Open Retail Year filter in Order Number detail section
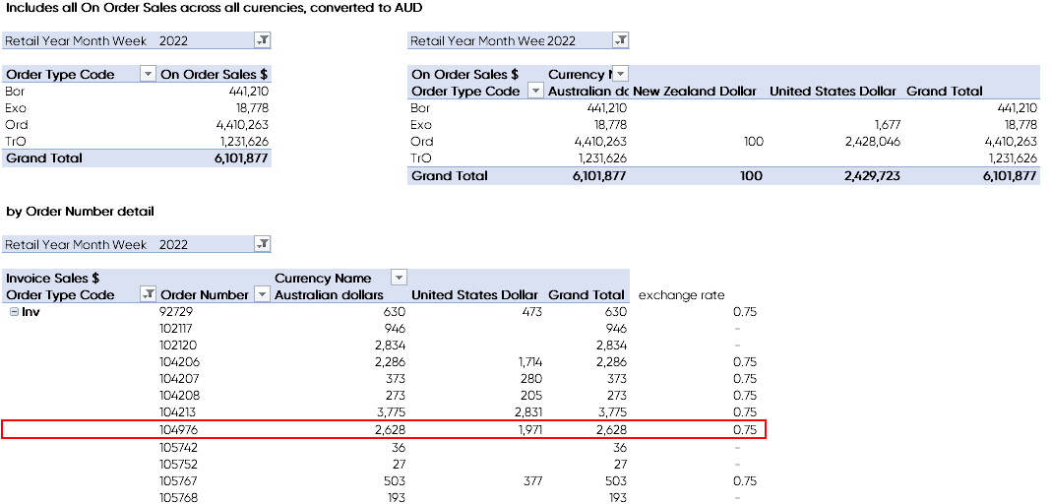This screenshot has height=504, width=1051. click(x=262, y=244)
